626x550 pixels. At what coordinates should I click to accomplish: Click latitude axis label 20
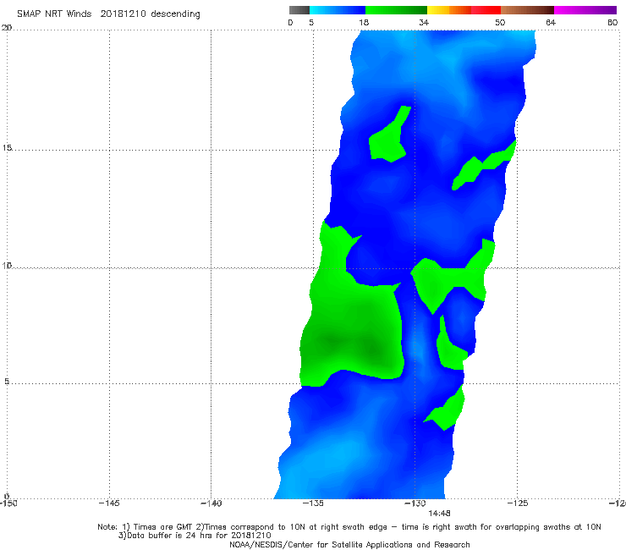(x=7, y=27)
